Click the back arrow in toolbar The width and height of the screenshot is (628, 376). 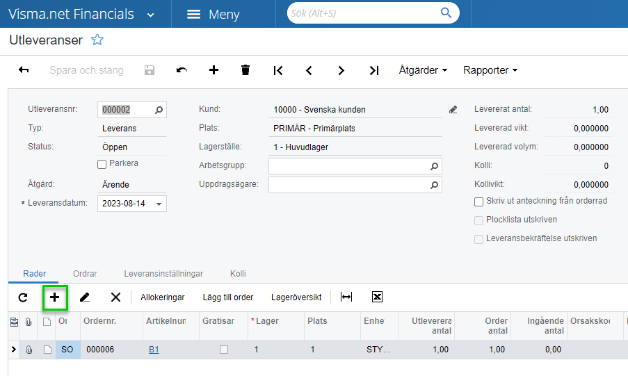(x=24, y=70)
